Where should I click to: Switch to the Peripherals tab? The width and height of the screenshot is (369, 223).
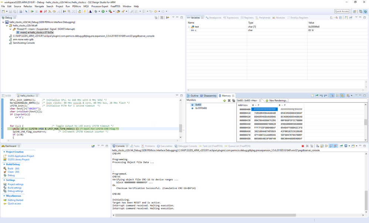(x=263, y=18)
